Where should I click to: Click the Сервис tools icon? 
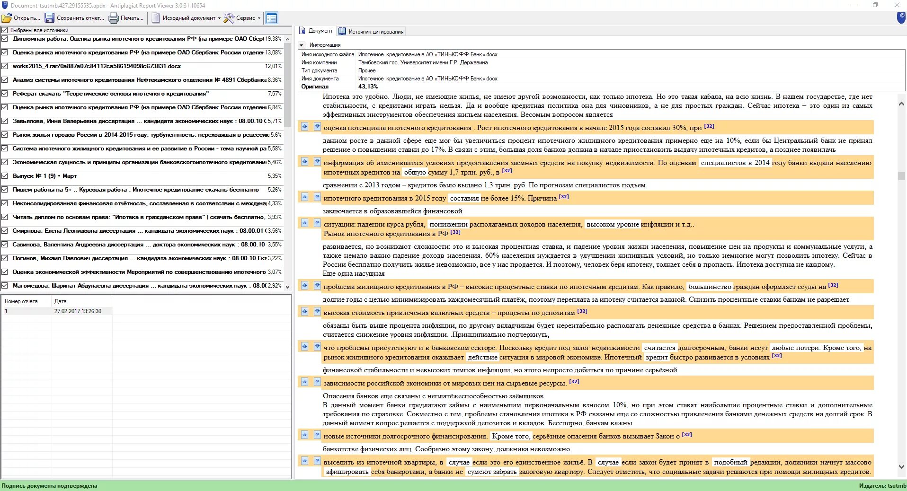(229, 18)
